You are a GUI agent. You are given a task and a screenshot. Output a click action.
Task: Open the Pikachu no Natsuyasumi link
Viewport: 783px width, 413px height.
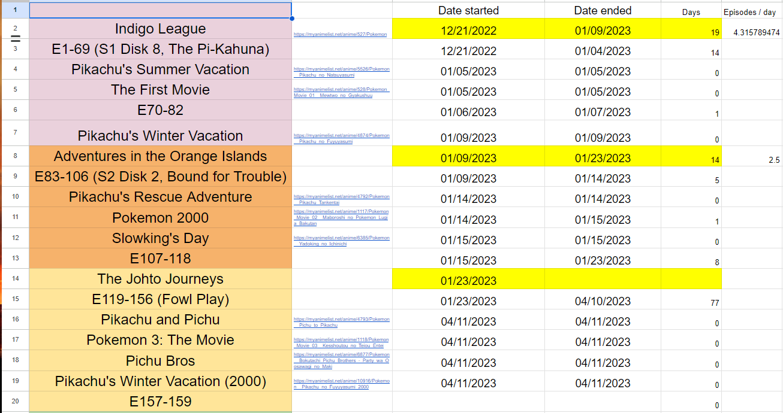pos(341,72)
